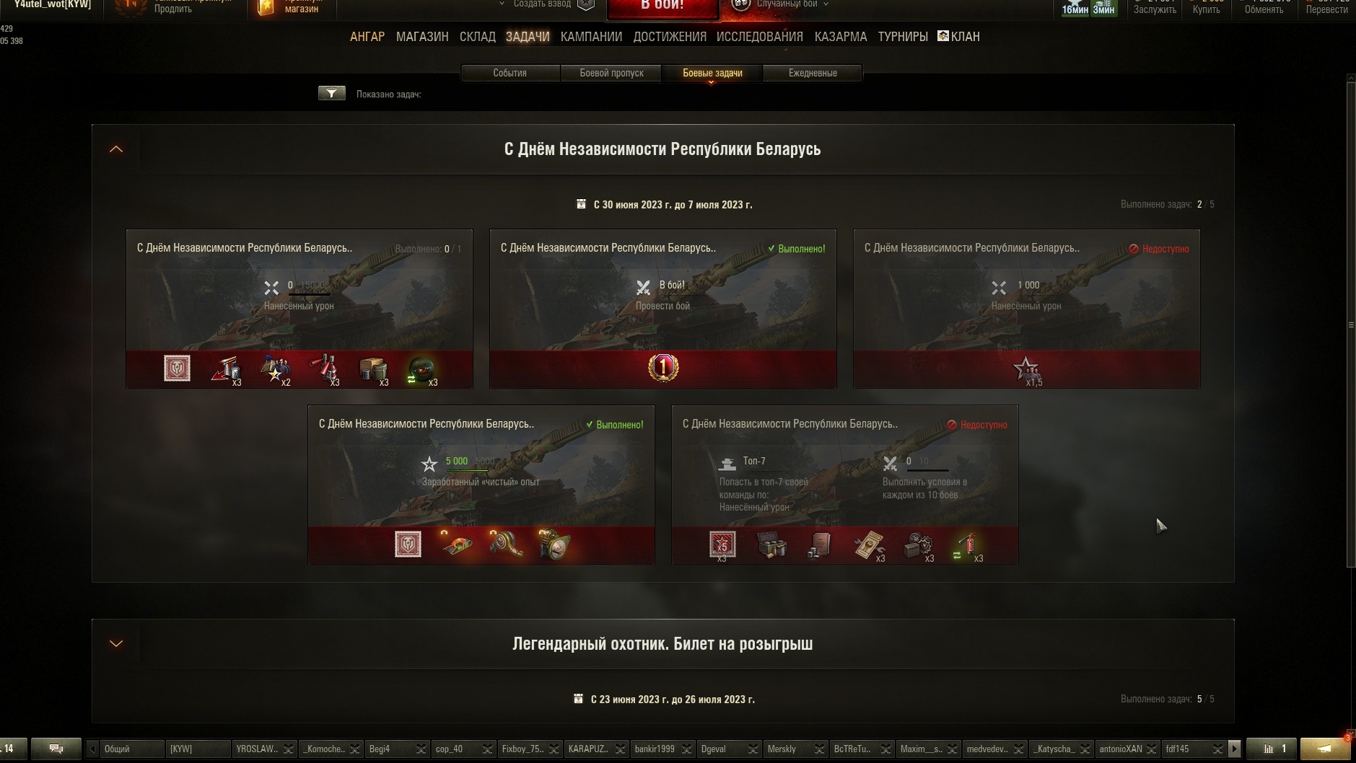Click the red В бой! button
This screenshot has height=763, width=1356.
tap(662, 6)
